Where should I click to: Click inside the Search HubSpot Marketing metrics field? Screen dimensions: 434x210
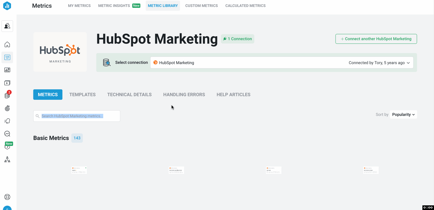coord(76,116)
